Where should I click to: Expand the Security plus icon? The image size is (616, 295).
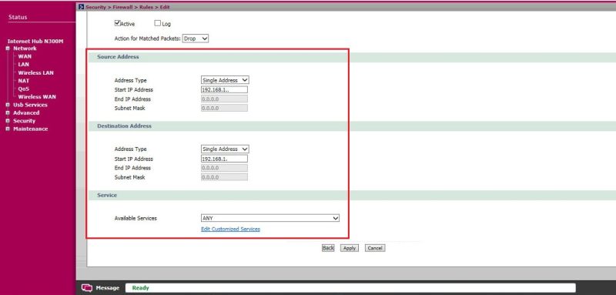click(8, 121)
